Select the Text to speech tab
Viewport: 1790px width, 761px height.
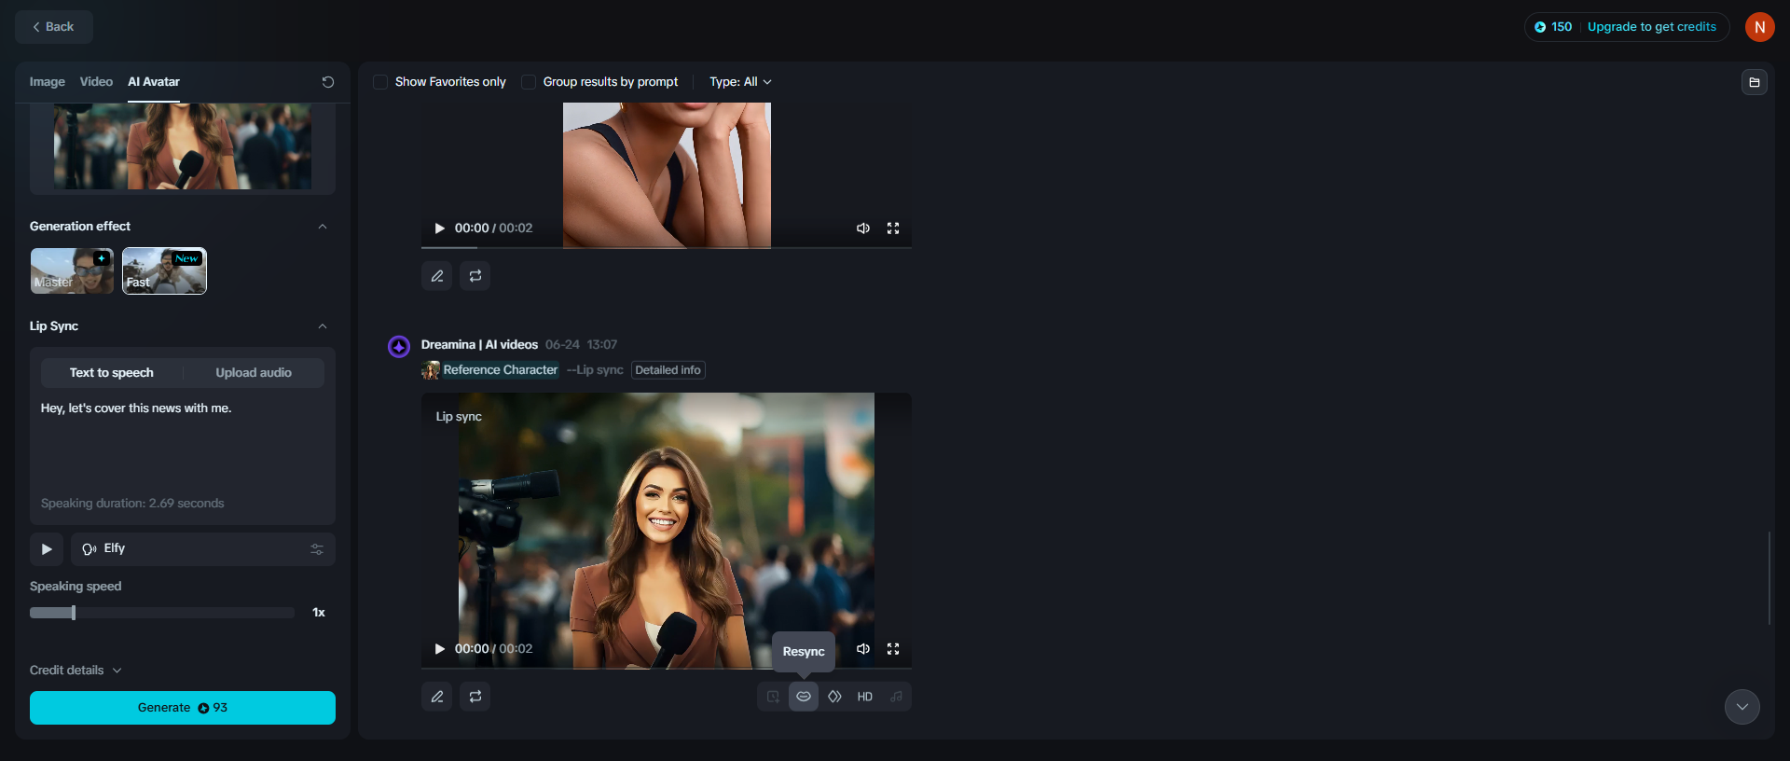click(x=112, y=373)
